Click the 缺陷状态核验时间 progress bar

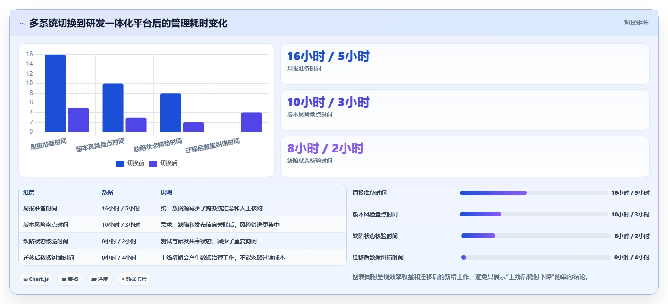pyautogui.click(x=536, y=236)
